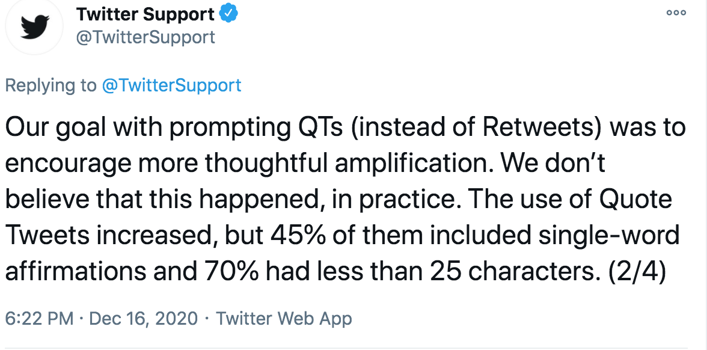Open the 6:22 PM timestamp link
This screenshot has height=350, width=707.
(39, 319)
